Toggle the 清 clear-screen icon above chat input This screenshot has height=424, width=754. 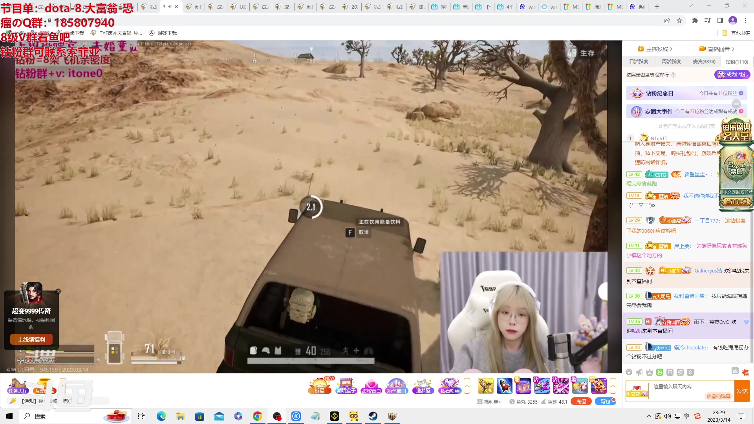735,371
